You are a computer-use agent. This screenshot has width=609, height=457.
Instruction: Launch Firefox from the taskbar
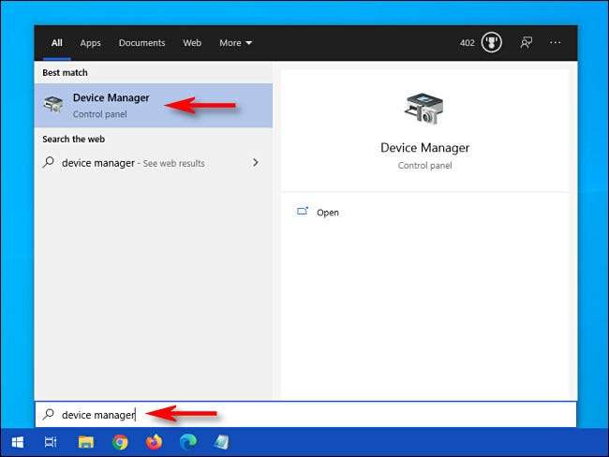click(x=154, y=442)
